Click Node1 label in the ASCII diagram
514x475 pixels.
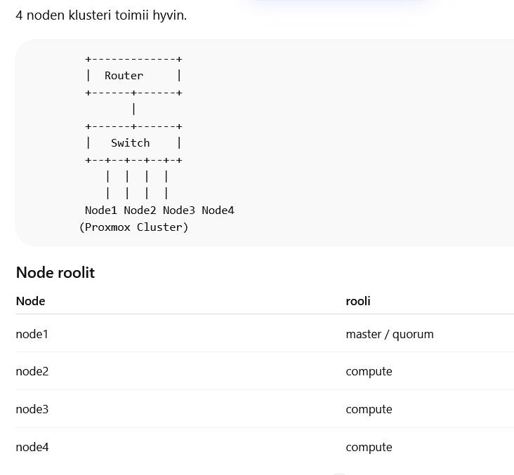click(x=100, y=210)
